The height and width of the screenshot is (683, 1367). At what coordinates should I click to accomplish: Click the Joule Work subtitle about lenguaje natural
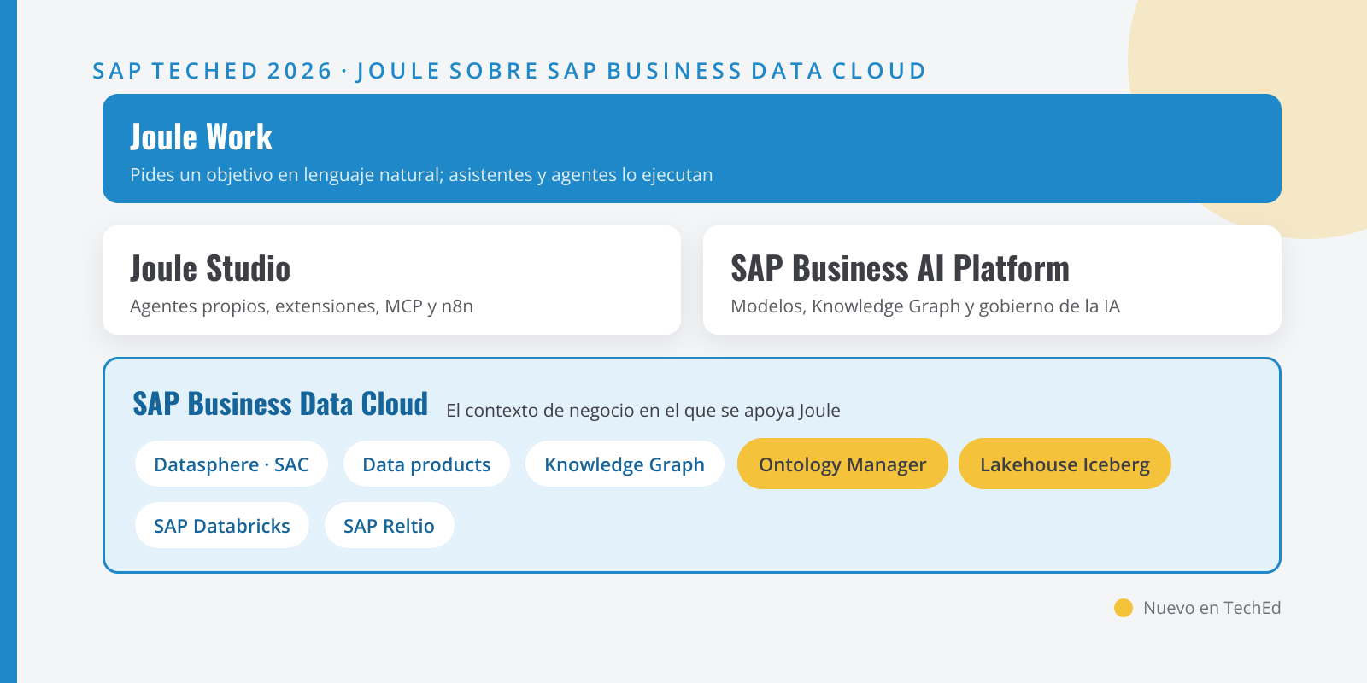(421, 175)
